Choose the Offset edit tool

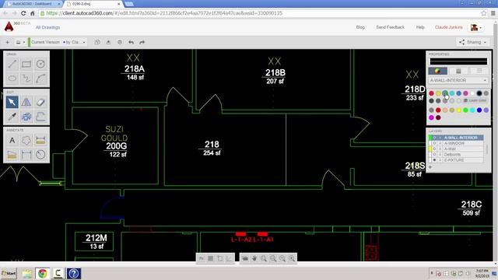pyautogui.click(x=40, y=117)
